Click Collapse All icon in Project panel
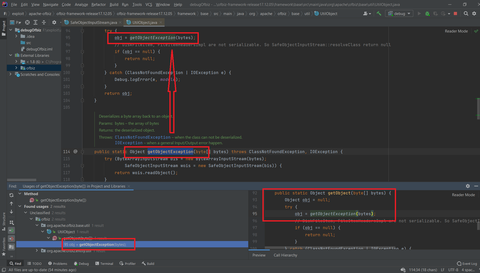 (x=44, y=22)
